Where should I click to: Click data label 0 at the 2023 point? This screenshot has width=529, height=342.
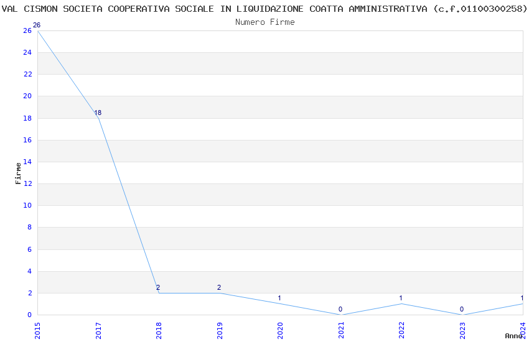click(x=462, y=309)
